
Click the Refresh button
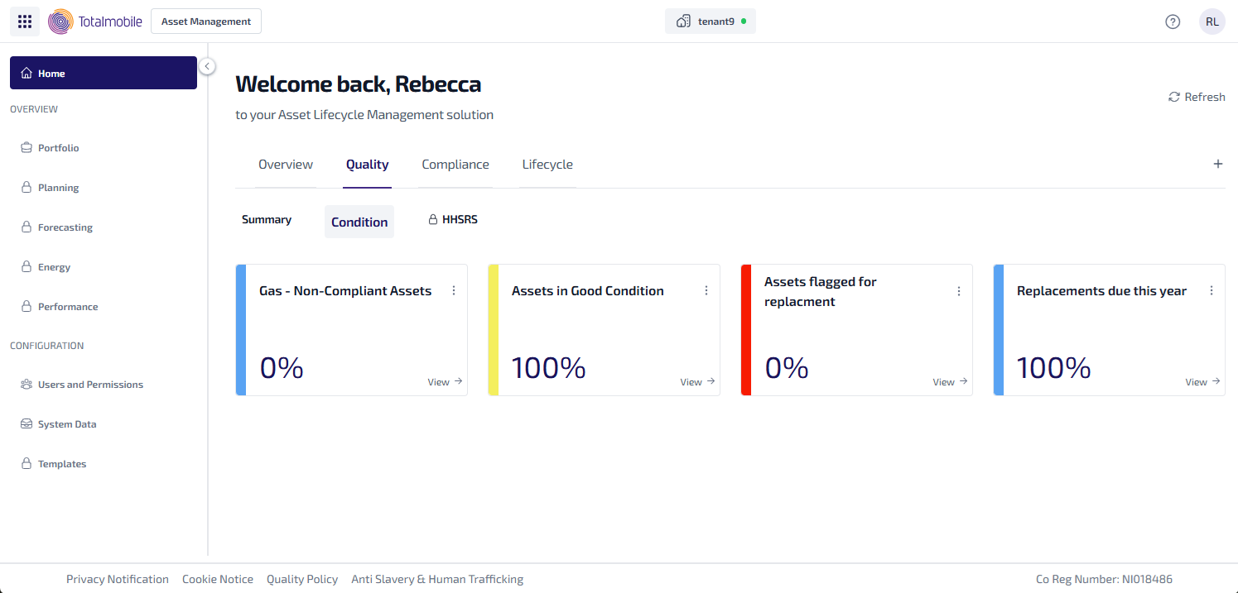tap(1197, 97)
